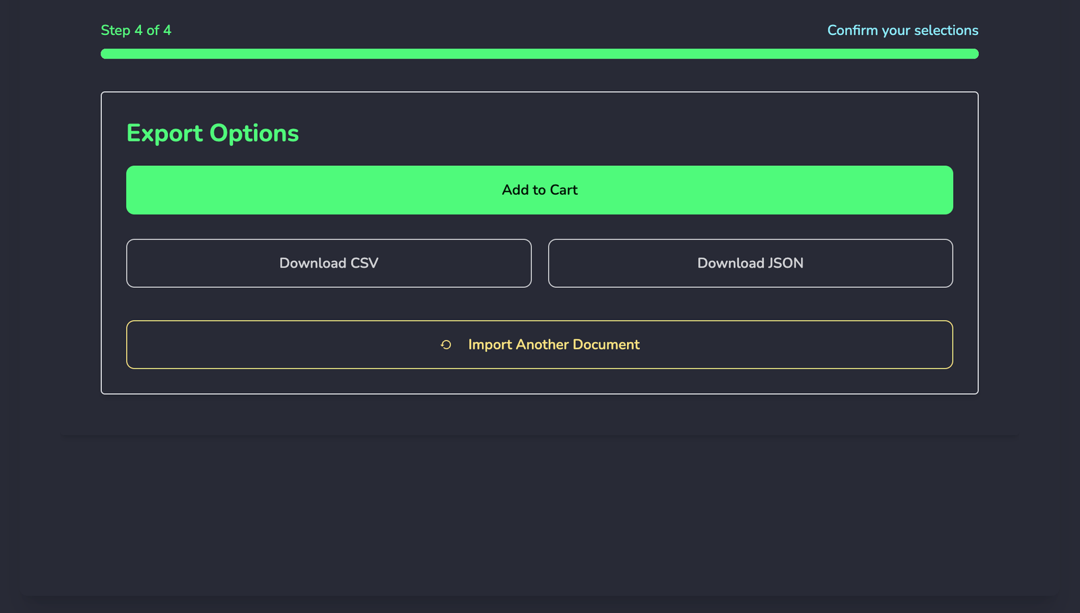This screenshot has width=1080, height=613.
Task: Select the JSON export option
Action: [750, 263]
